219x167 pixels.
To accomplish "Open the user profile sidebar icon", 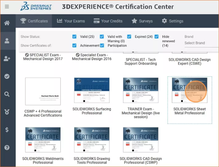I will coord(7,41).
